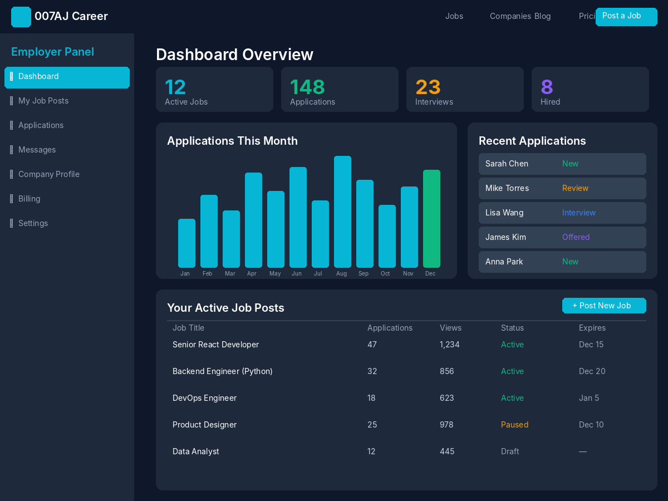Open James Kim's recent application

pos(562,237)
